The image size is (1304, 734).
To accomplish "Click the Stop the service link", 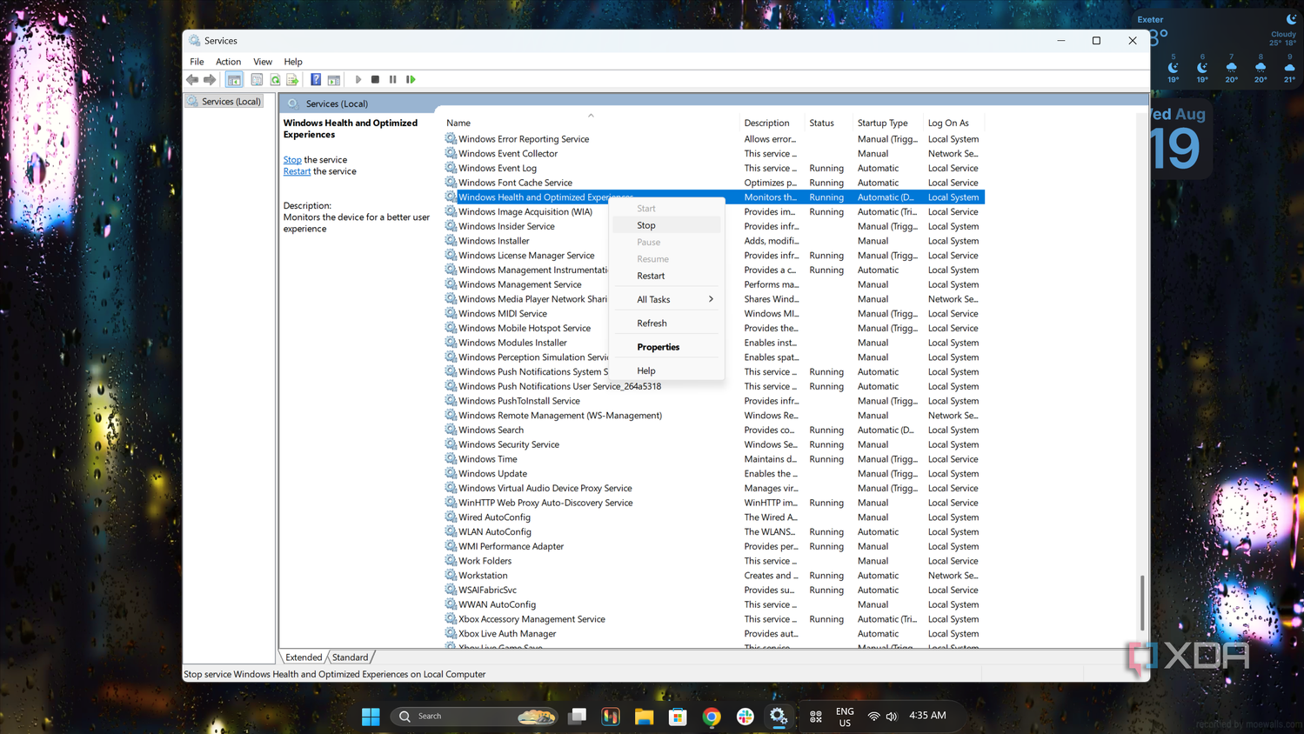I will click(292, 160).
